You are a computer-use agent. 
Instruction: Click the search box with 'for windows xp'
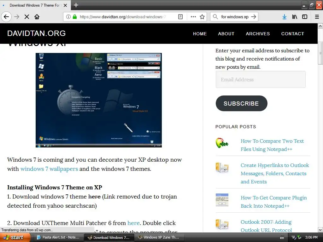coord(235,17)
